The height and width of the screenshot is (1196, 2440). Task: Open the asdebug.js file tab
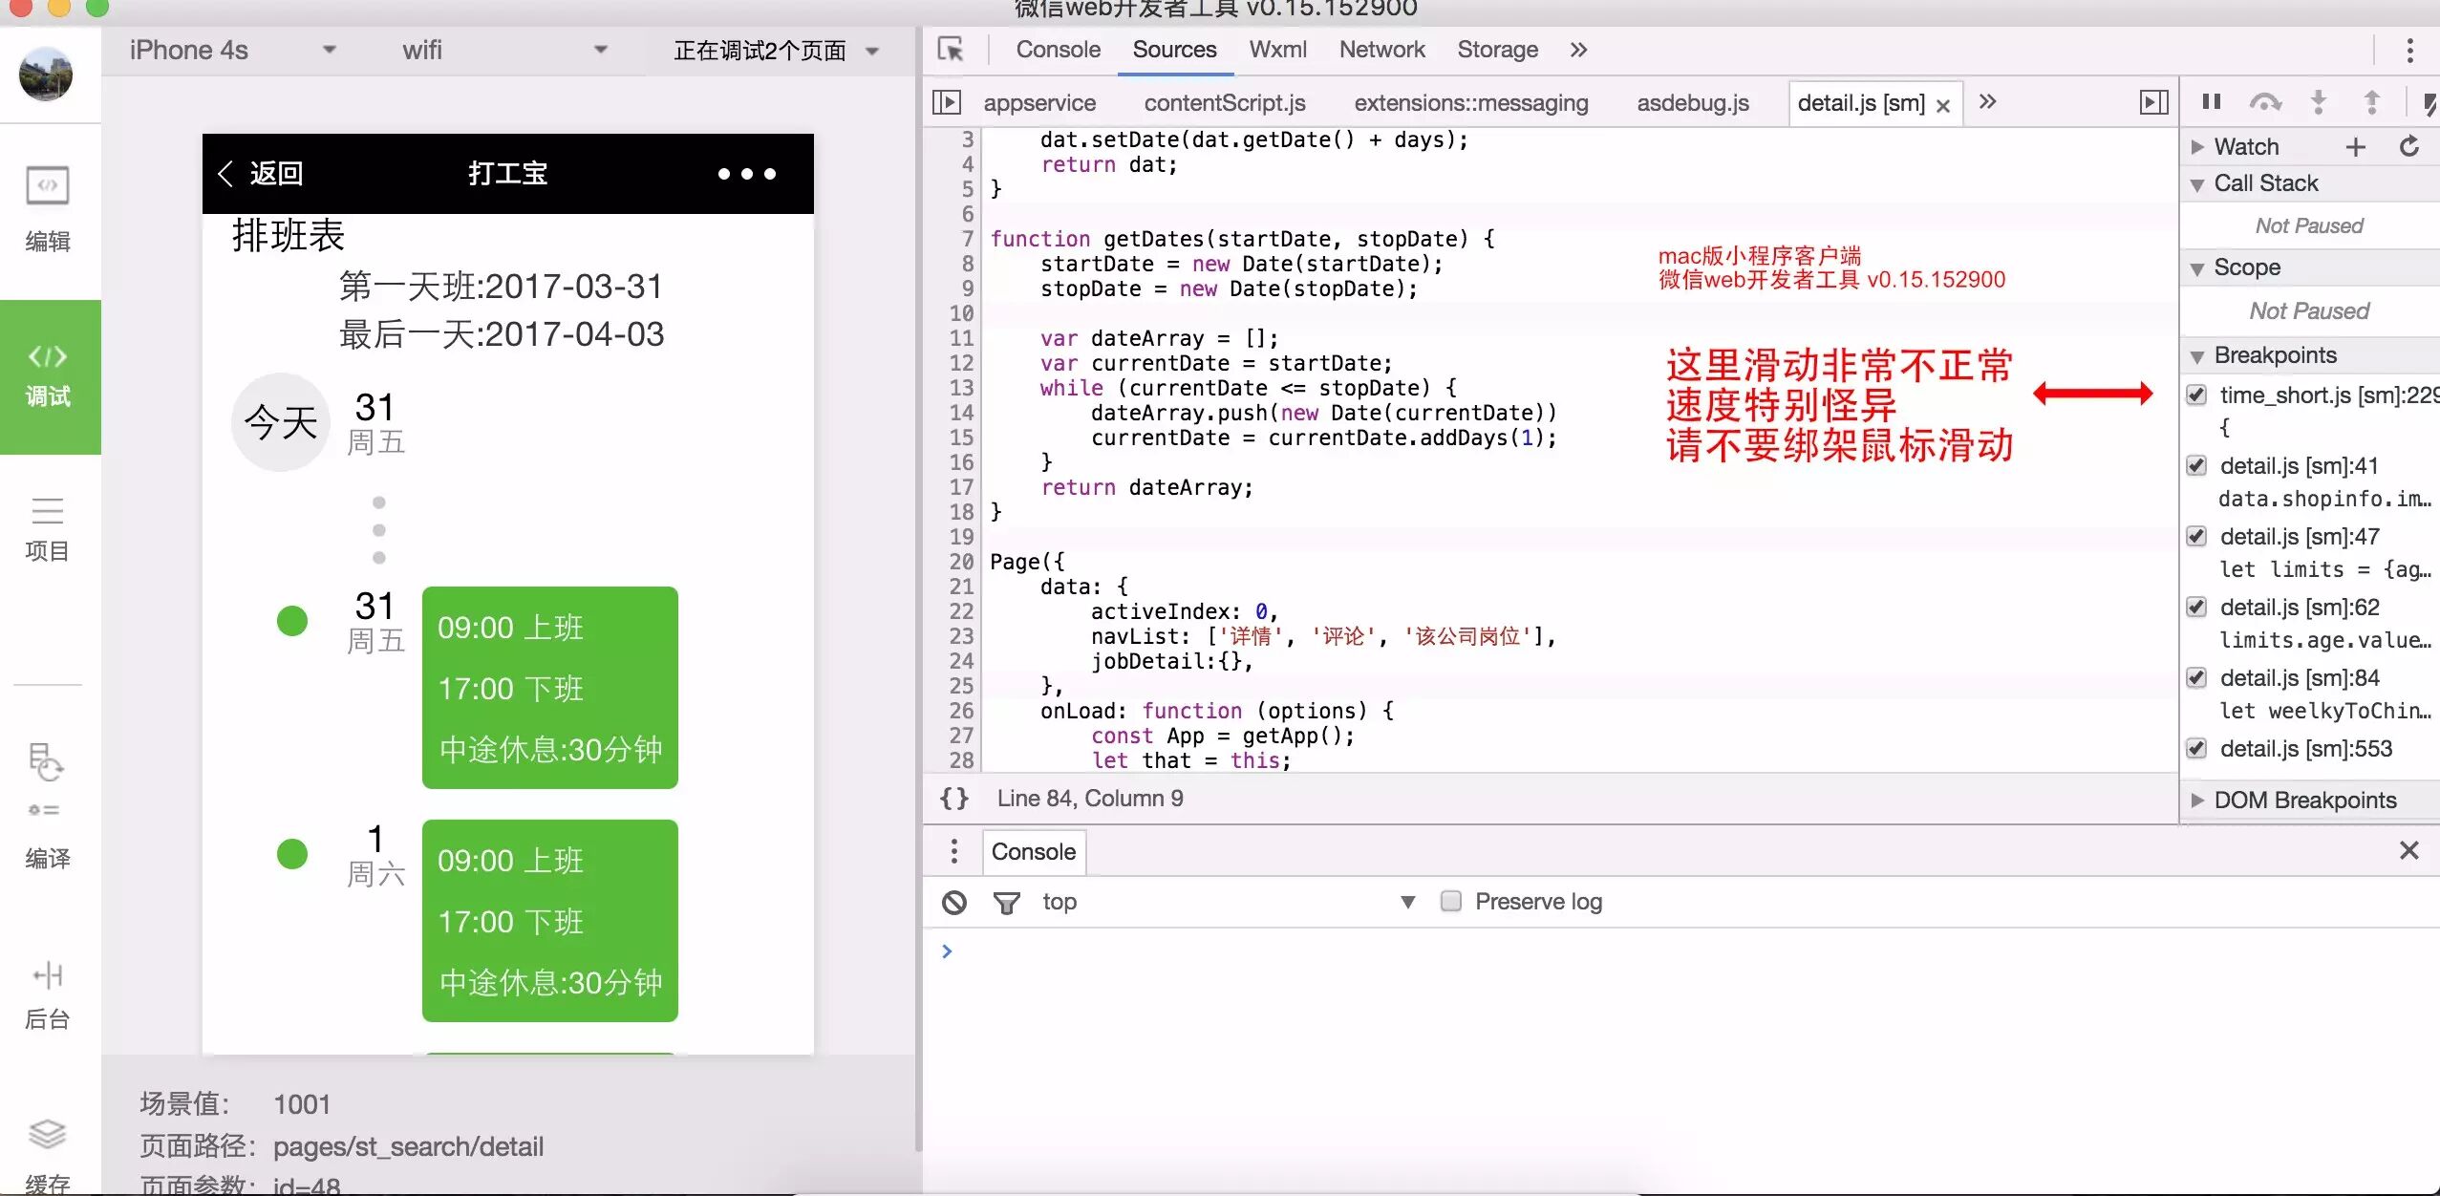[1692, 103]
